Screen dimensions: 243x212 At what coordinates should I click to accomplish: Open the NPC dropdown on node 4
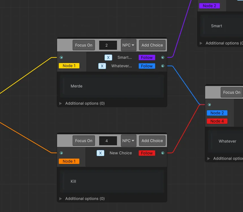[x=129, y=140]
